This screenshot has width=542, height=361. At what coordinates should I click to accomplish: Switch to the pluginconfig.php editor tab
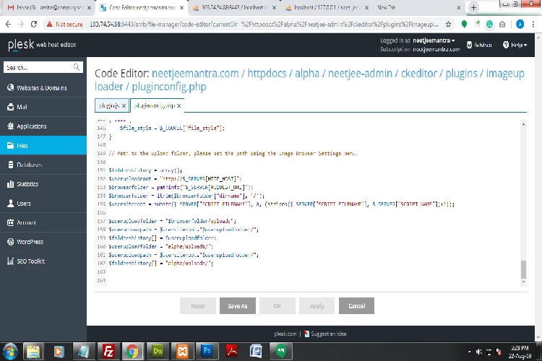[x=154, y=105]
